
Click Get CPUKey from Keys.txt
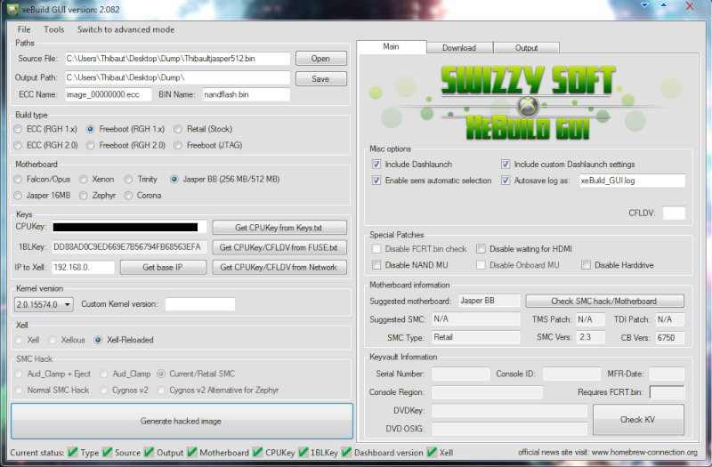pyautogui.click(x=279, y=228)
